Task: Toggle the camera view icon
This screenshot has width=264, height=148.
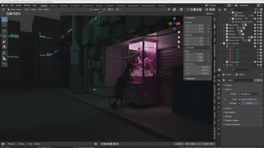Action: click(x=179, y=42)
